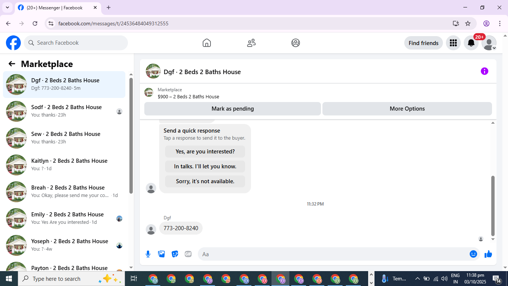The width and height of the screenshot is (508, 286).
Task: Mark the listing as pending
Action: [232, 109]
